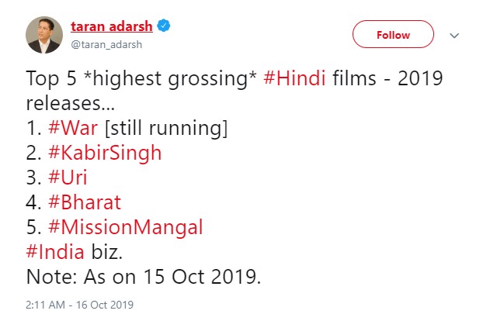The height and width of the screenshot is (314, 483).
Task: Open the #MissionMangal hashtag
Action: click(125, 228)
